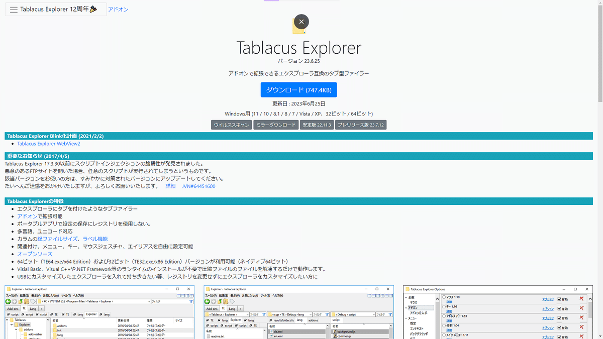Follow the アドオン link in features list
The width and height of the screenshot is (603, 339).
pyautogui.click(x=27, y=216)
